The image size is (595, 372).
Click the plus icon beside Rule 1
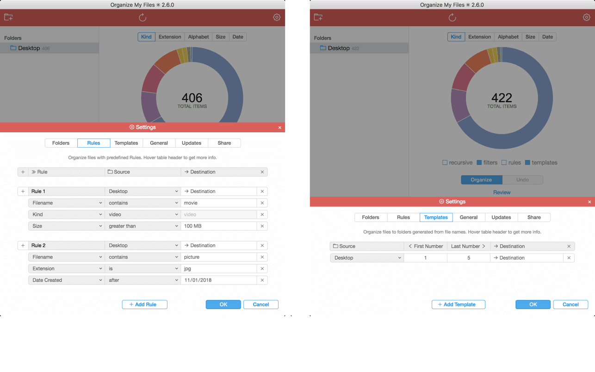click(x=23, y=192)
